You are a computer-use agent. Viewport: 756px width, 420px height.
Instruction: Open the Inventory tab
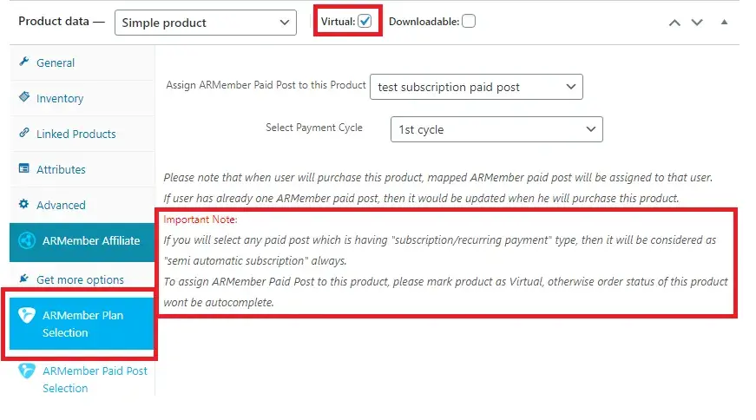click(60, 98)
